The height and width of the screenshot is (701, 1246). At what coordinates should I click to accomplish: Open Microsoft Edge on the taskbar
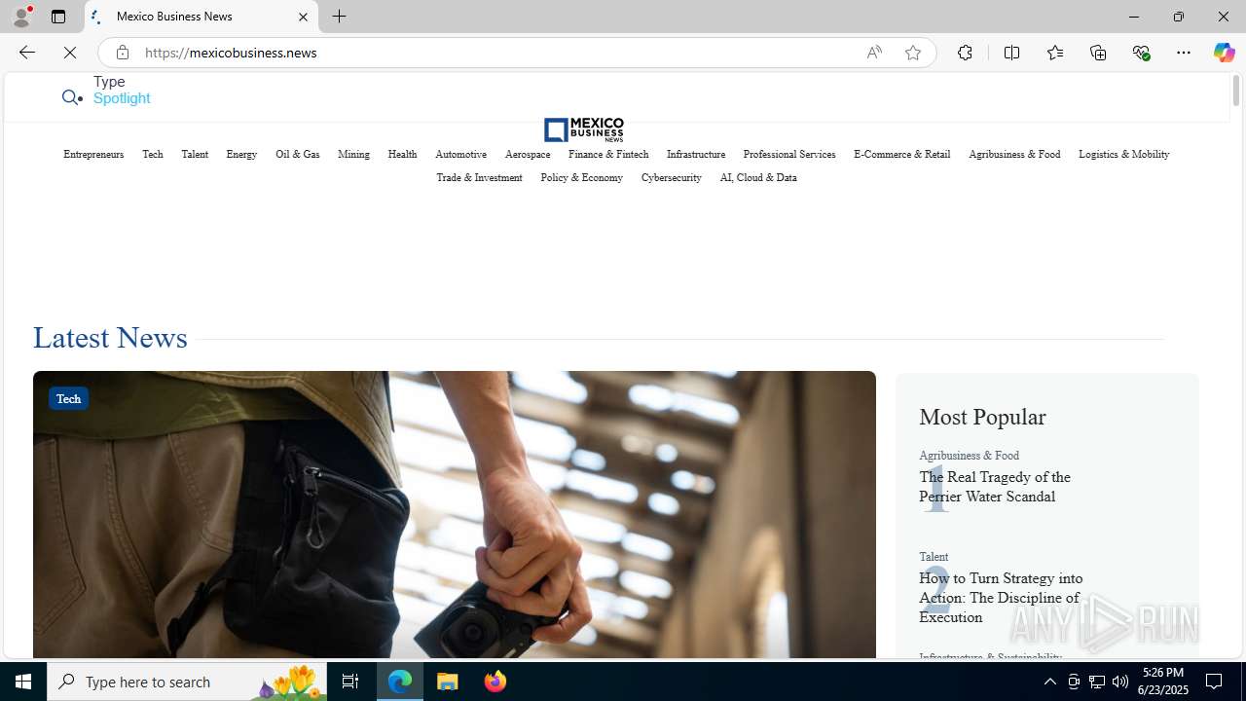(400, 682)
